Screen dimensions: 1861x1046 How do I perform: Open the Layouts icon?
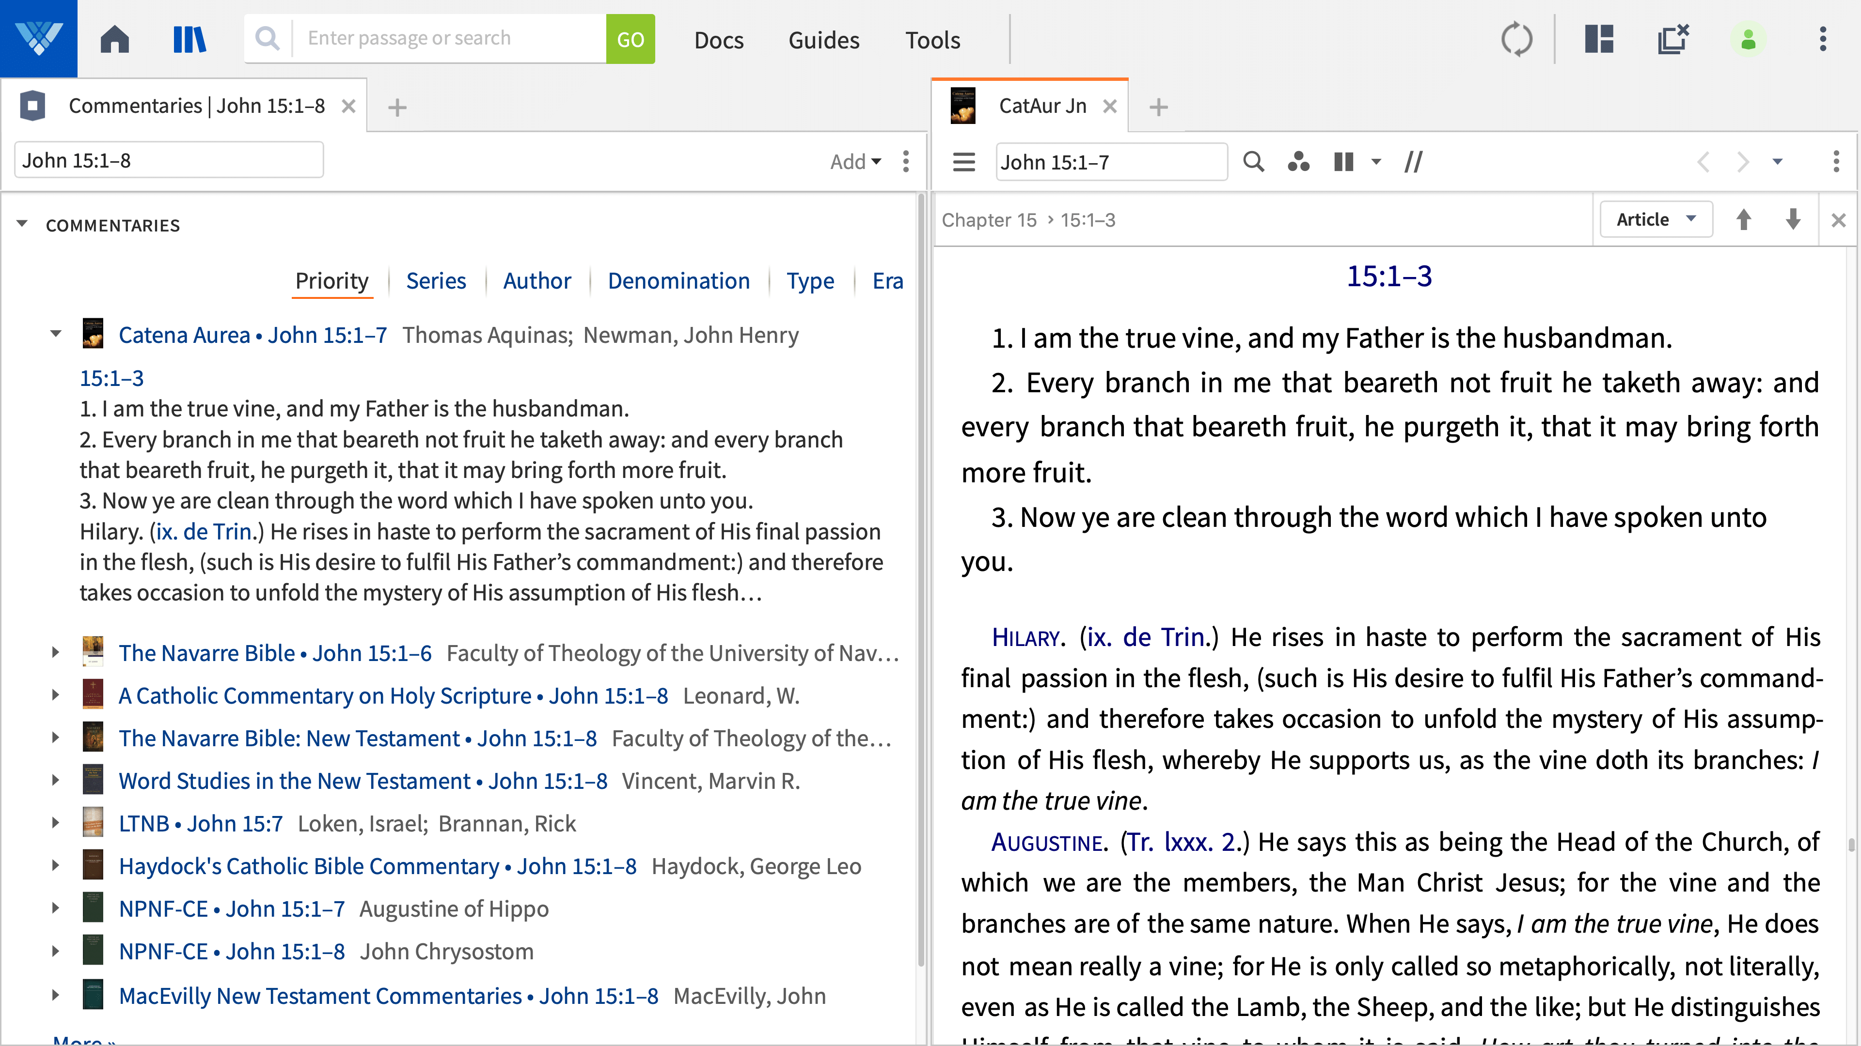1599,39
